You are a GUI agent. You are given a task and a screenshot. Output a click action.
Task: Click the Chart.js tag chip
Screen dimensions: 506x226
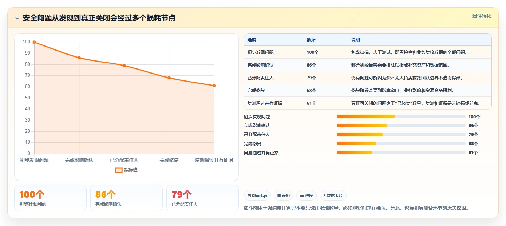(257, 195)
